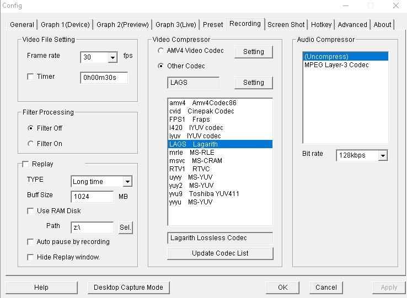Open the Screen Shot tab
407x298 pixels.
(x=286, y=25)
